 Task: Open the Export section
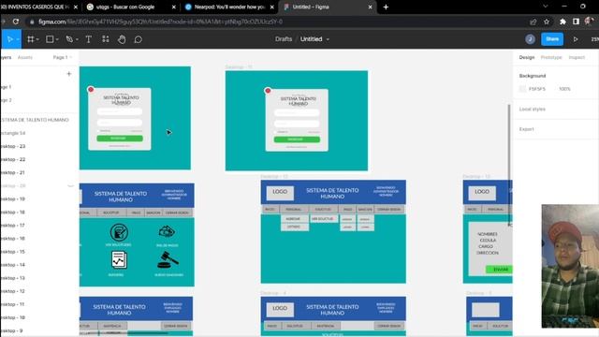click(x=526, y=129)
